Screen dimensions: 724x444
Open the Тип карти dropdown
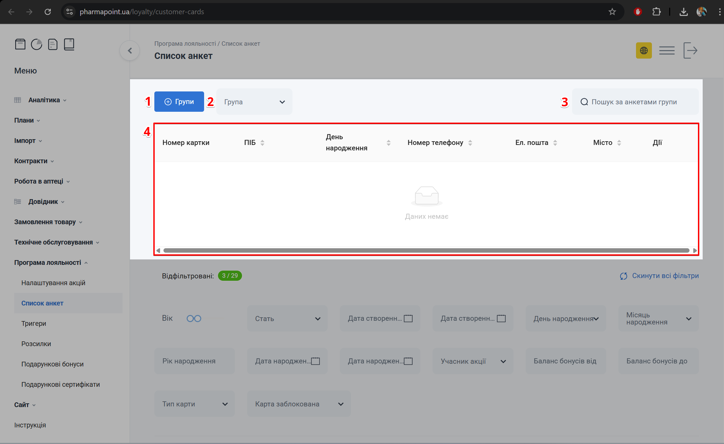point(194,404)
